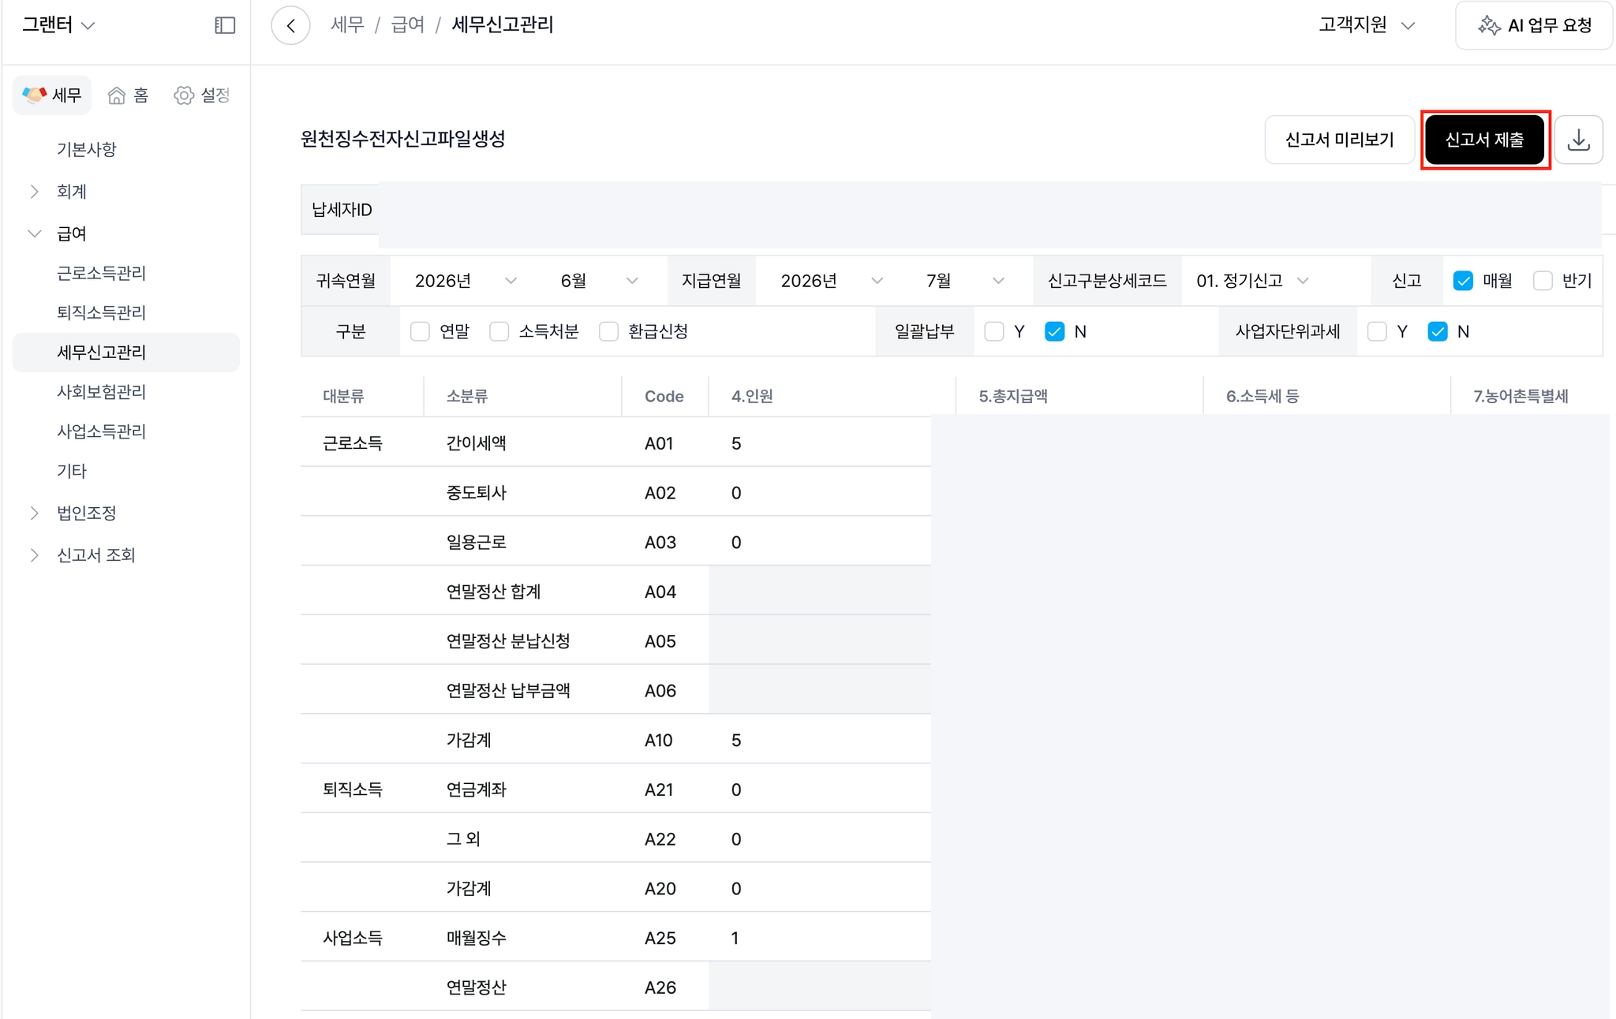Open 귀속연월 year dropdown 2026년
Viewport: 1616px width, 1019px height.
pos(466,281)
